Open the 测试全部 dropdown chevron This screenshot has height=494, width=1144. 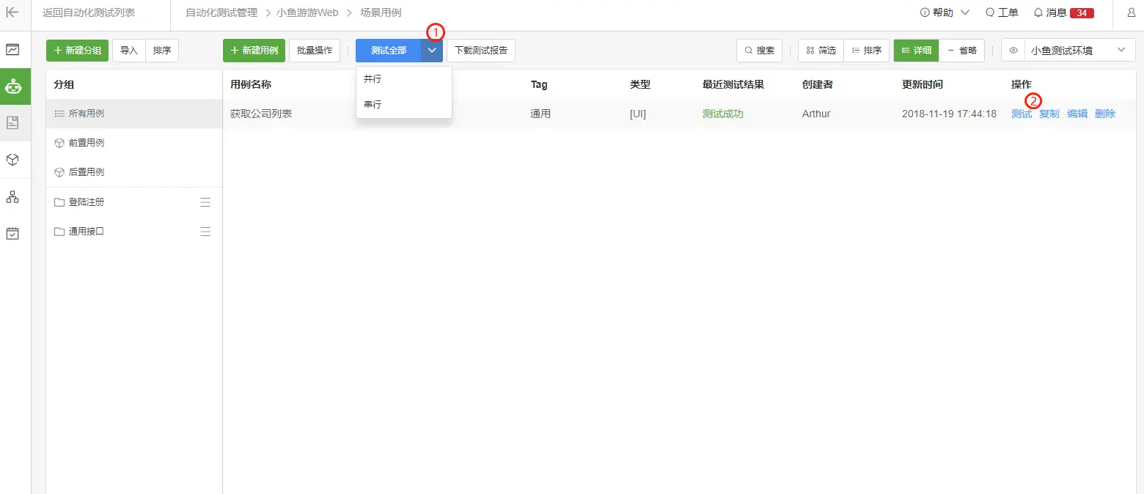pos(431,50)
